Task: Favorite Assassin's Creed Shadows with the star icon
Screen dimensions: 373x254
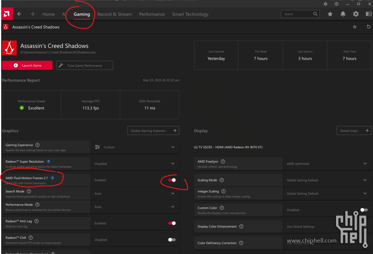Action: [355, 27]
